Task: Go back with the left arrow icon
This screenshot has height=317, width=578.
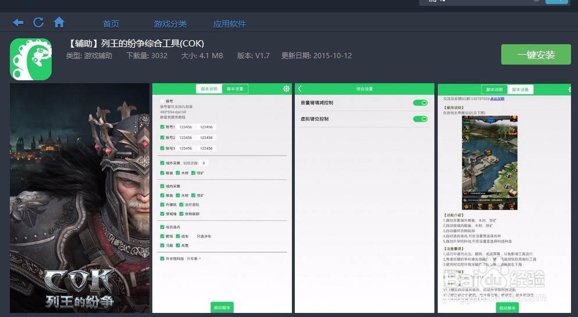Action: [x=18, y=23]
